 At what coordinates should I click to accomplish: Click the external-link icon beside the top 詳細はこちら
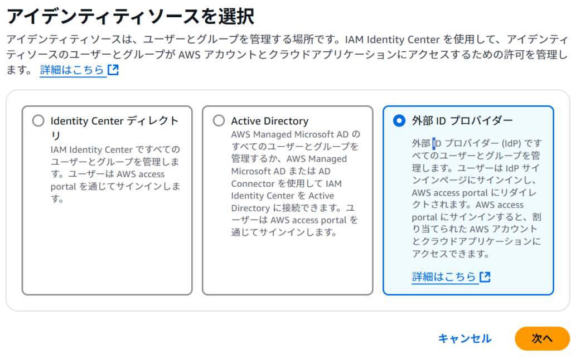coord(113,70)
